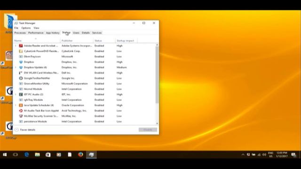Click the 'Google Inc.' publisher cell
The height and width of the screenshot is (169, 301).
tap(68, 78)
